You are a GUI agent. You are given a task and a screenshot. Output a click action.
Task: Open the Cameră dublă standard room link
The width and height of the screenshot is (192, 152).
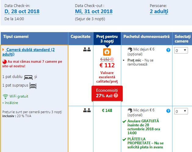pos(28,52)
